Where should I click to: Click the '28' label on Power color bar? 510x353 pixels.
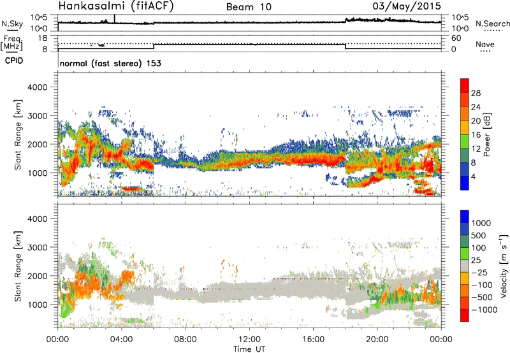point(476,93)
